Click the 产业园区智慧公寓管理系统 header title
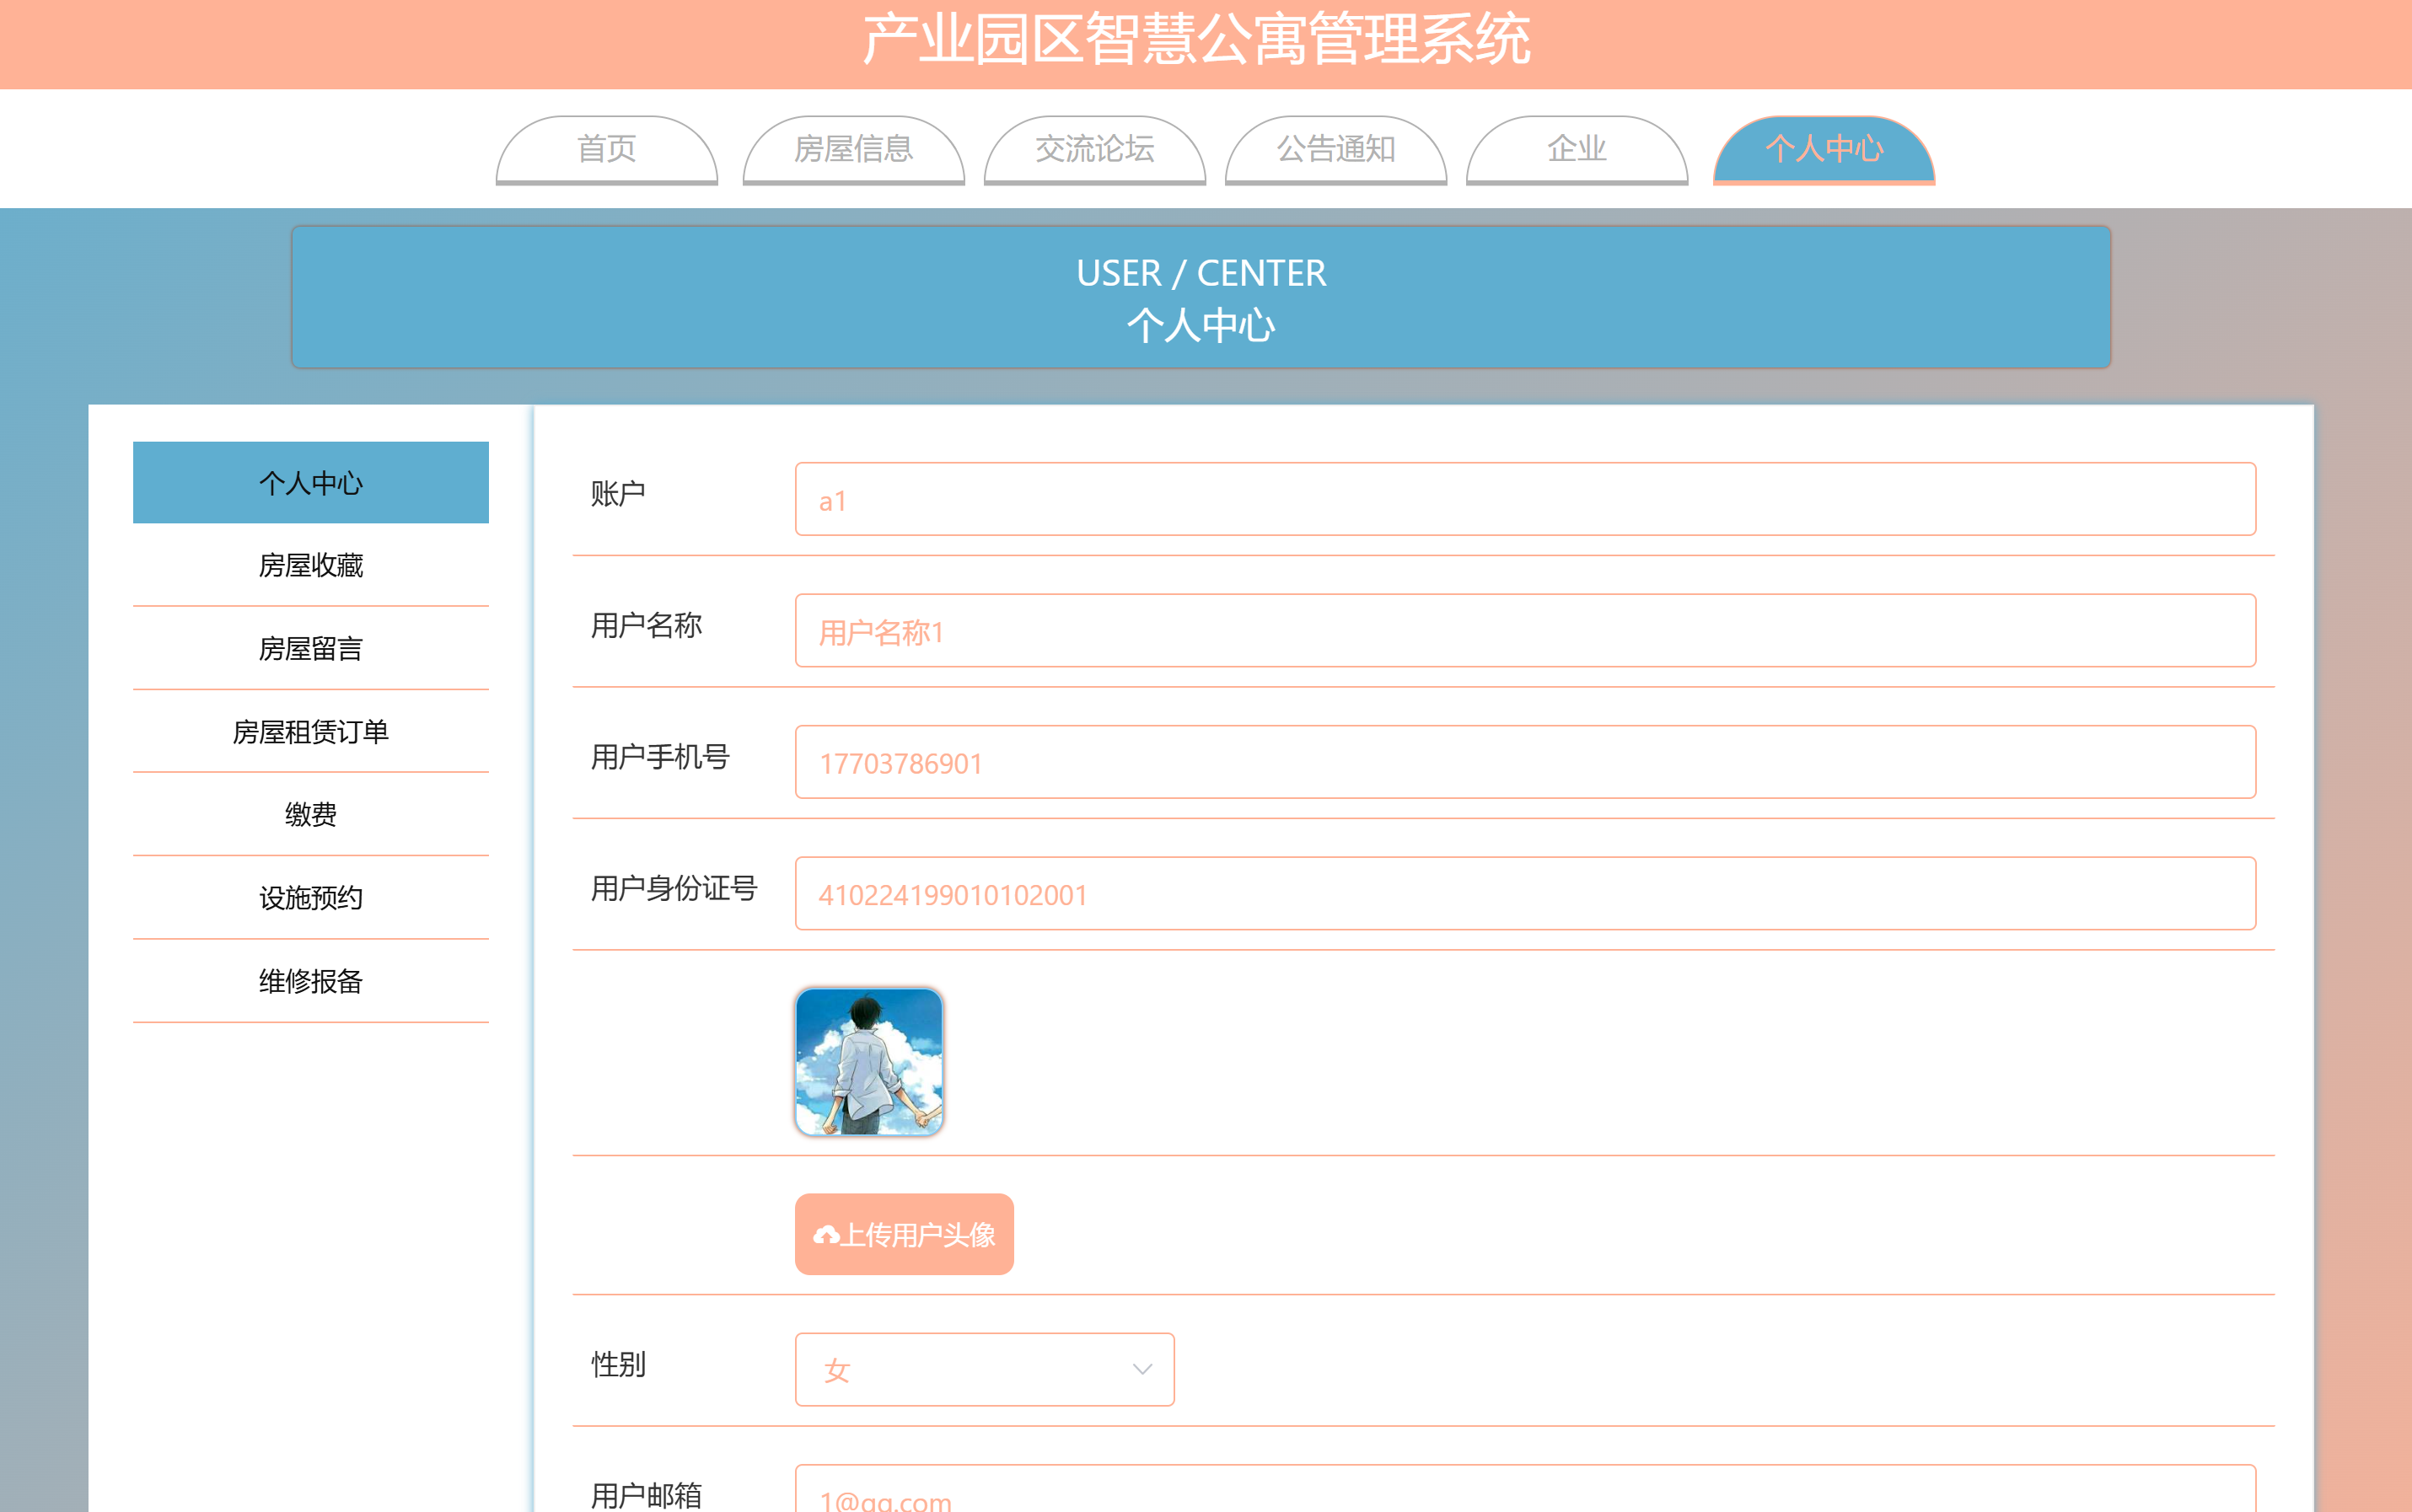2412x1512 pixels. pos(1197,40)
